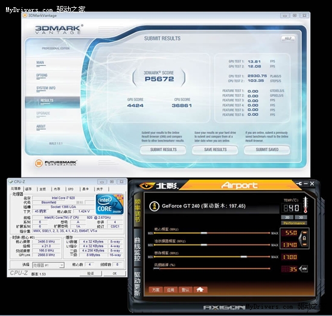332x316 pixels.
Task: Open the System Info menu in 3DMark
Action: pyautogui.click(x=46, y=88)
